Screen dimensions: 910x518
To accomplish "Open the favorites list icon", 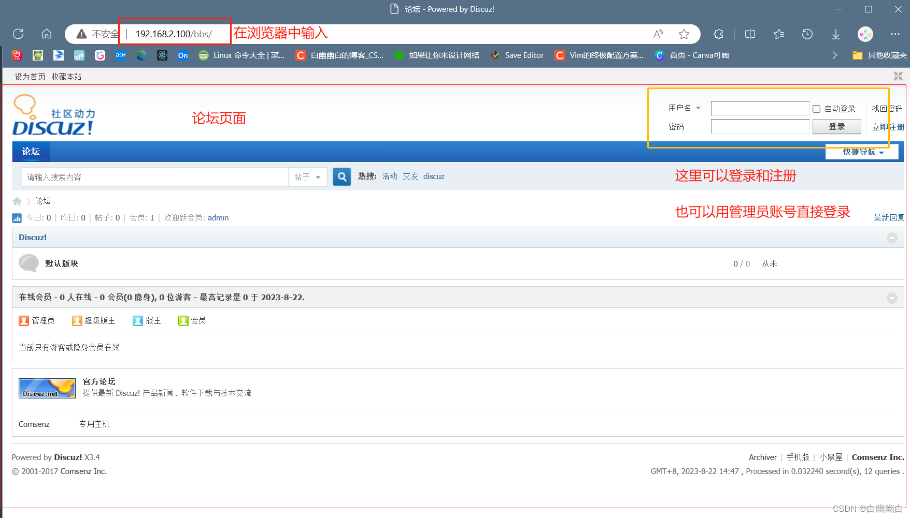I will click(x=778, y=34).
